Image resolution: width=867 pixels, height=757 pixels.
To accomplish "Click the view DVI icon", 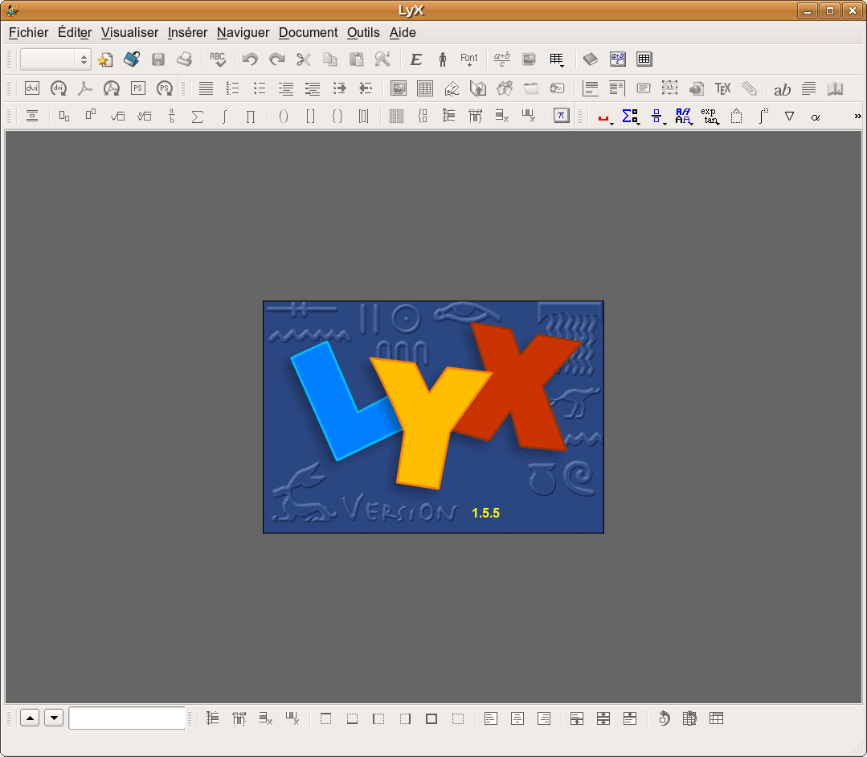I will 32,88.
